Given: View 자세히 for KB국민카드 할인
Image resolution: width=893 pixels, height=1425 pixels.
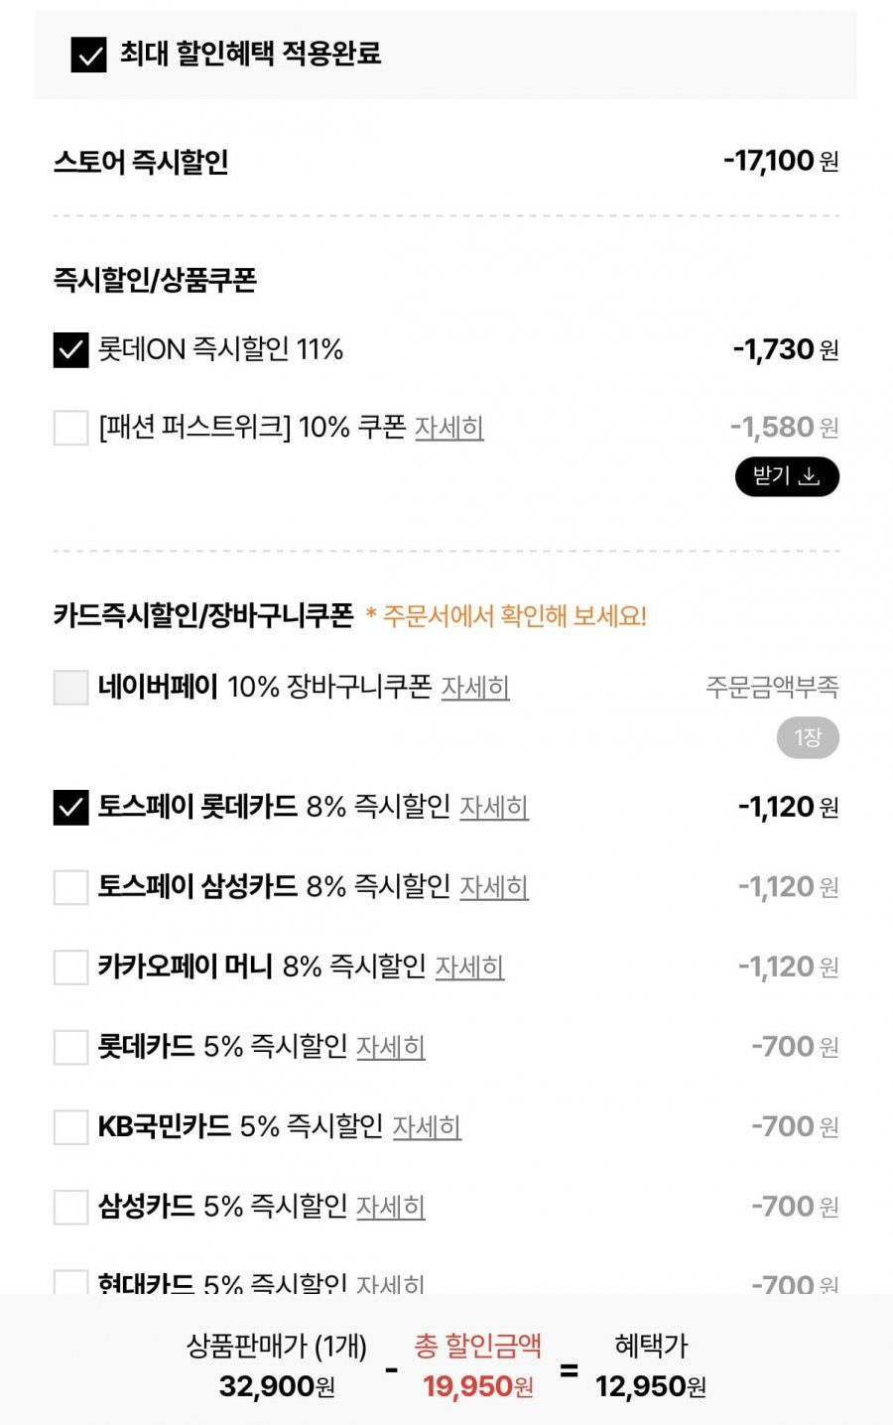Looking at the screenshot, I should (427, 1126).
